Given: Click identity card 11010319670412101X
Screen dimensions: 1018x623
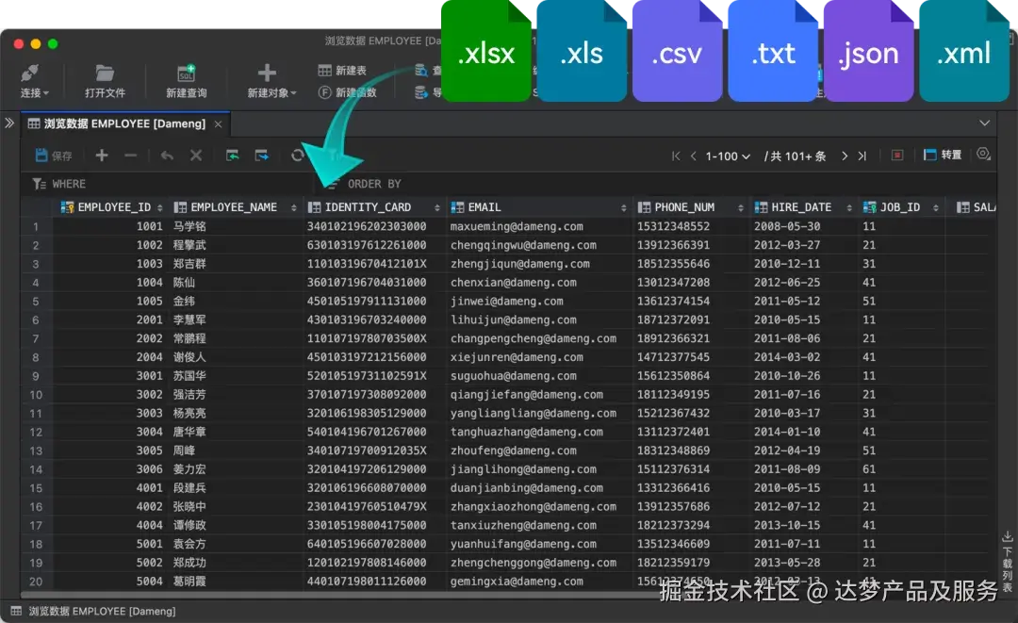Looking at the screenshot, I should 366,264.
